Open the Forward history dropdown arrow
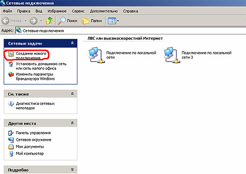 [x=41, y=21]
